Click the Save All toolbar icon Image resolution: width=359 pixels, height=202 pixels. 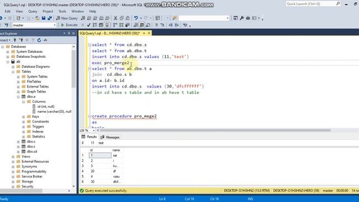click(49, 18)
